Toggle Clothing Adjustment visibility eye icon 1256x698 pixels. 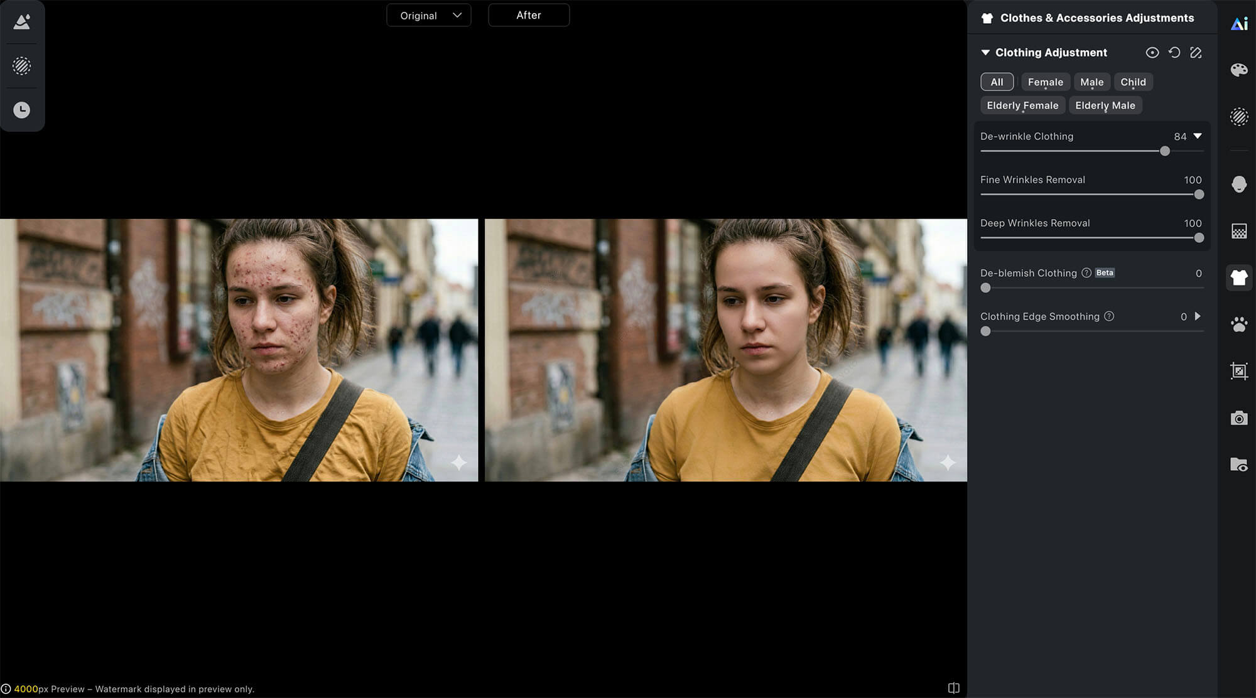click(x=1152, y=53)
